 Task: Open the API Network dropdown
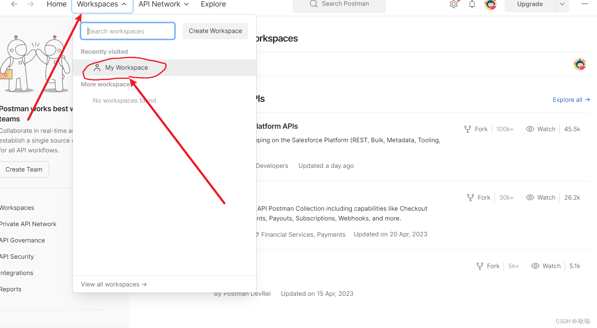tap(164, 4)
